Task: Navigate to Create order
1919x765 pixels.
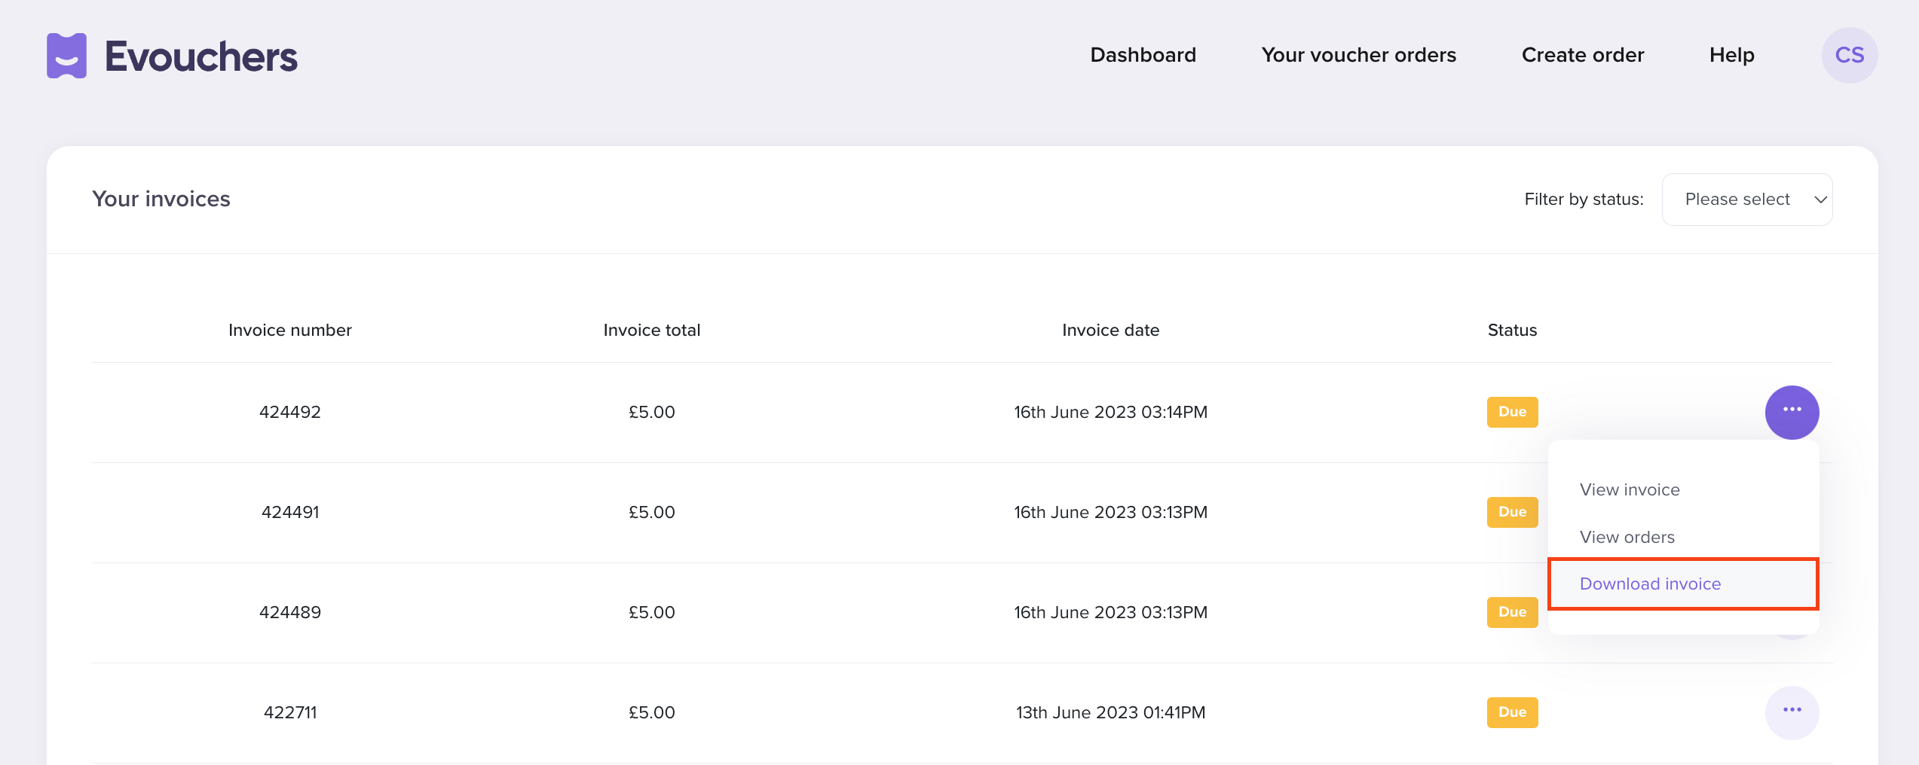Action: pos(1582,55)
